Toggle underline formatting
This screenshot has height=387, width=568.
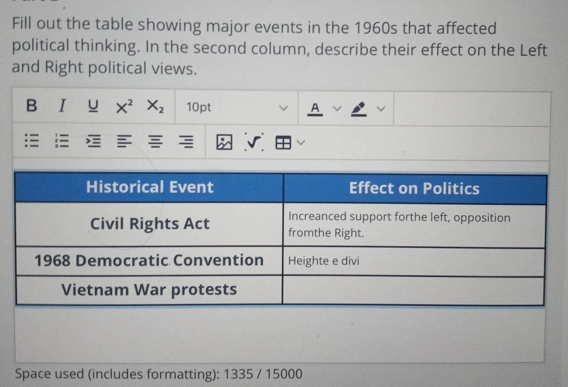(x=93, y=106)
